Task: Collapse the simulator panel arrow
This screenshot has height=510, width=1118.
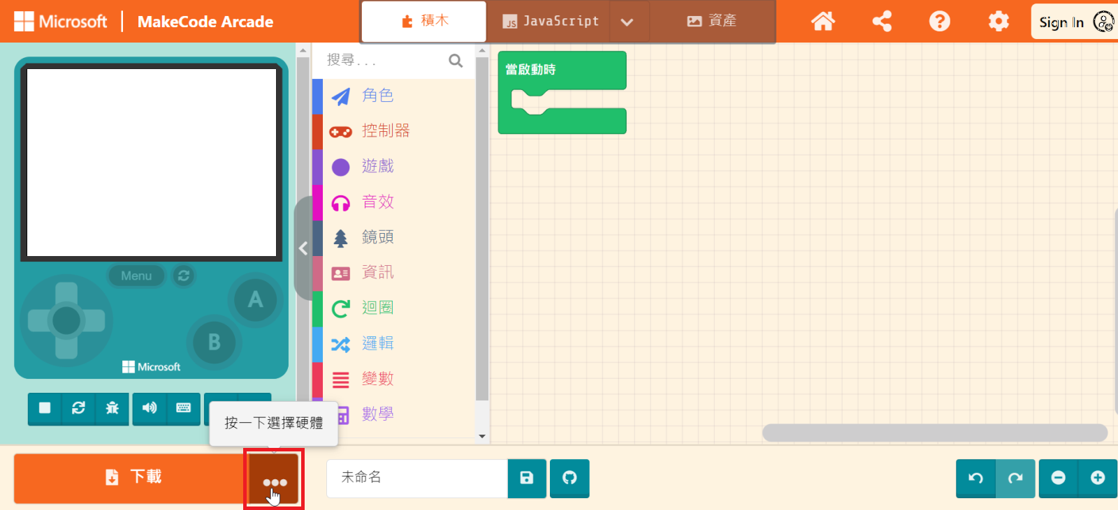Action: click(303, 248)
